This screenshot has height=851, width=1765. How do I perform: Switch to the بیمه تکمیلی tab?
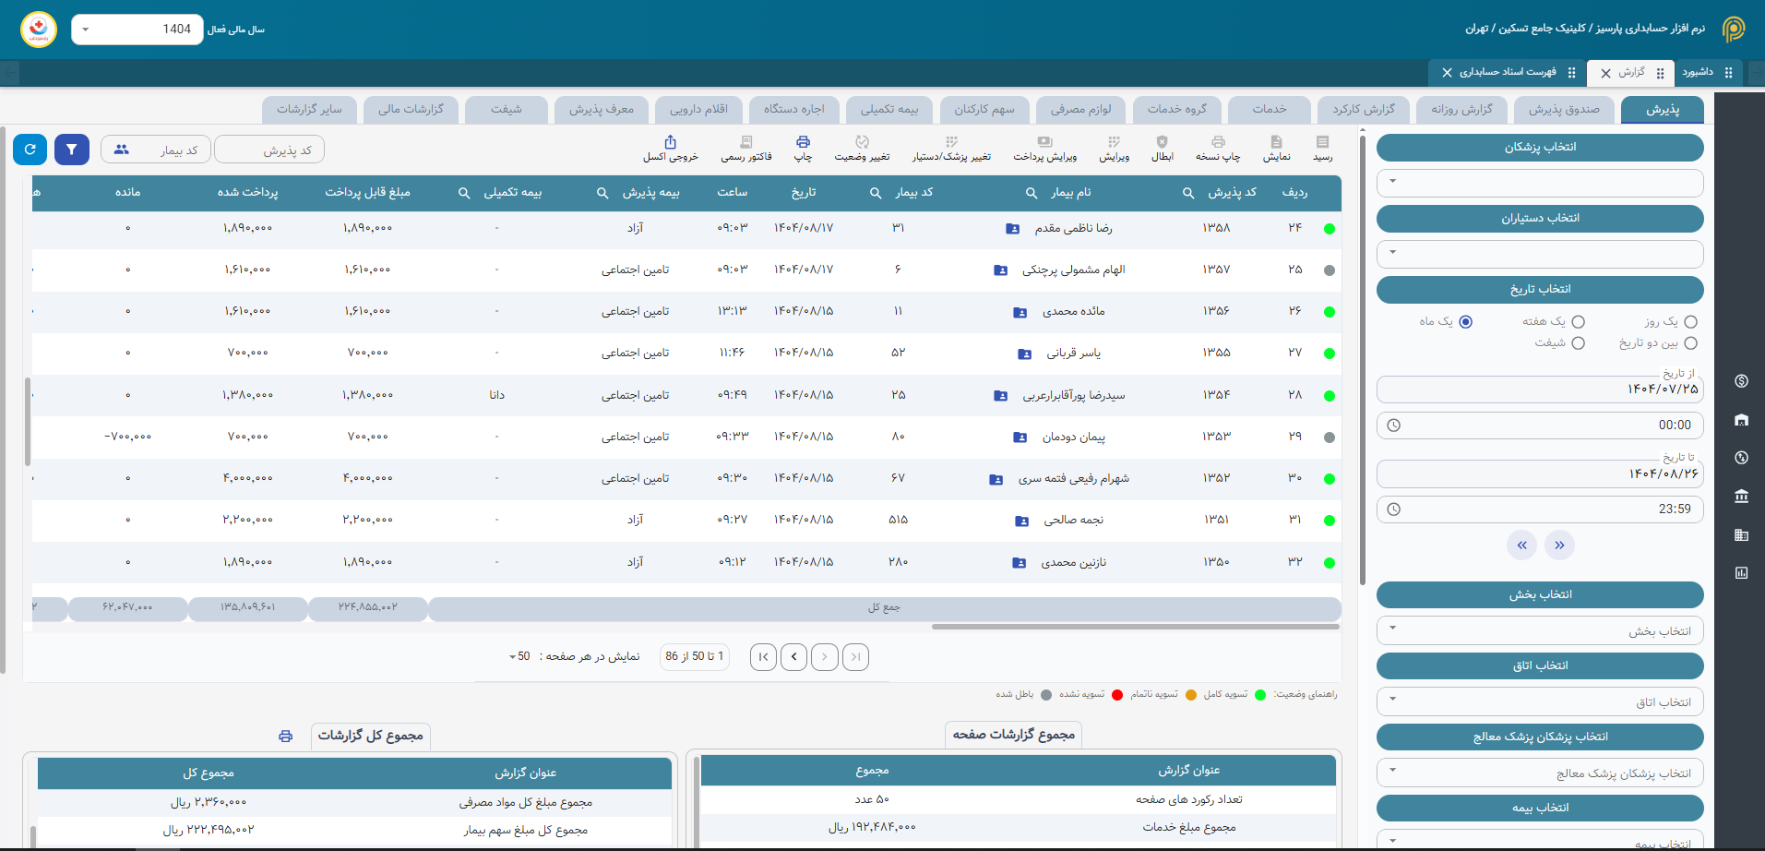click(x=889, y=110)
